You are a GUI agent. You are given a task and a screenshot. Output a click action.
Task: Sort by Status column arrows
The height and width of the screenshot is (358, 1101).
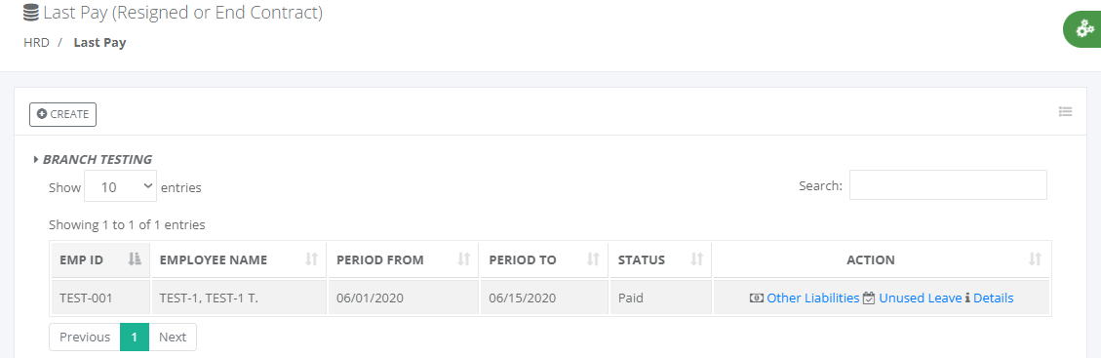(x=696, y=259)
